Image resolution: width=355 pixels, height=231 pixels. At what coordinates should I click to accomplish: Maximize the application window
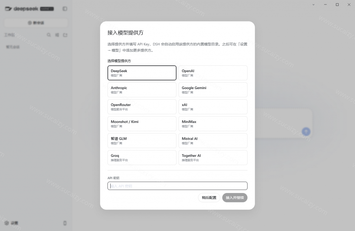coord(337,4)
